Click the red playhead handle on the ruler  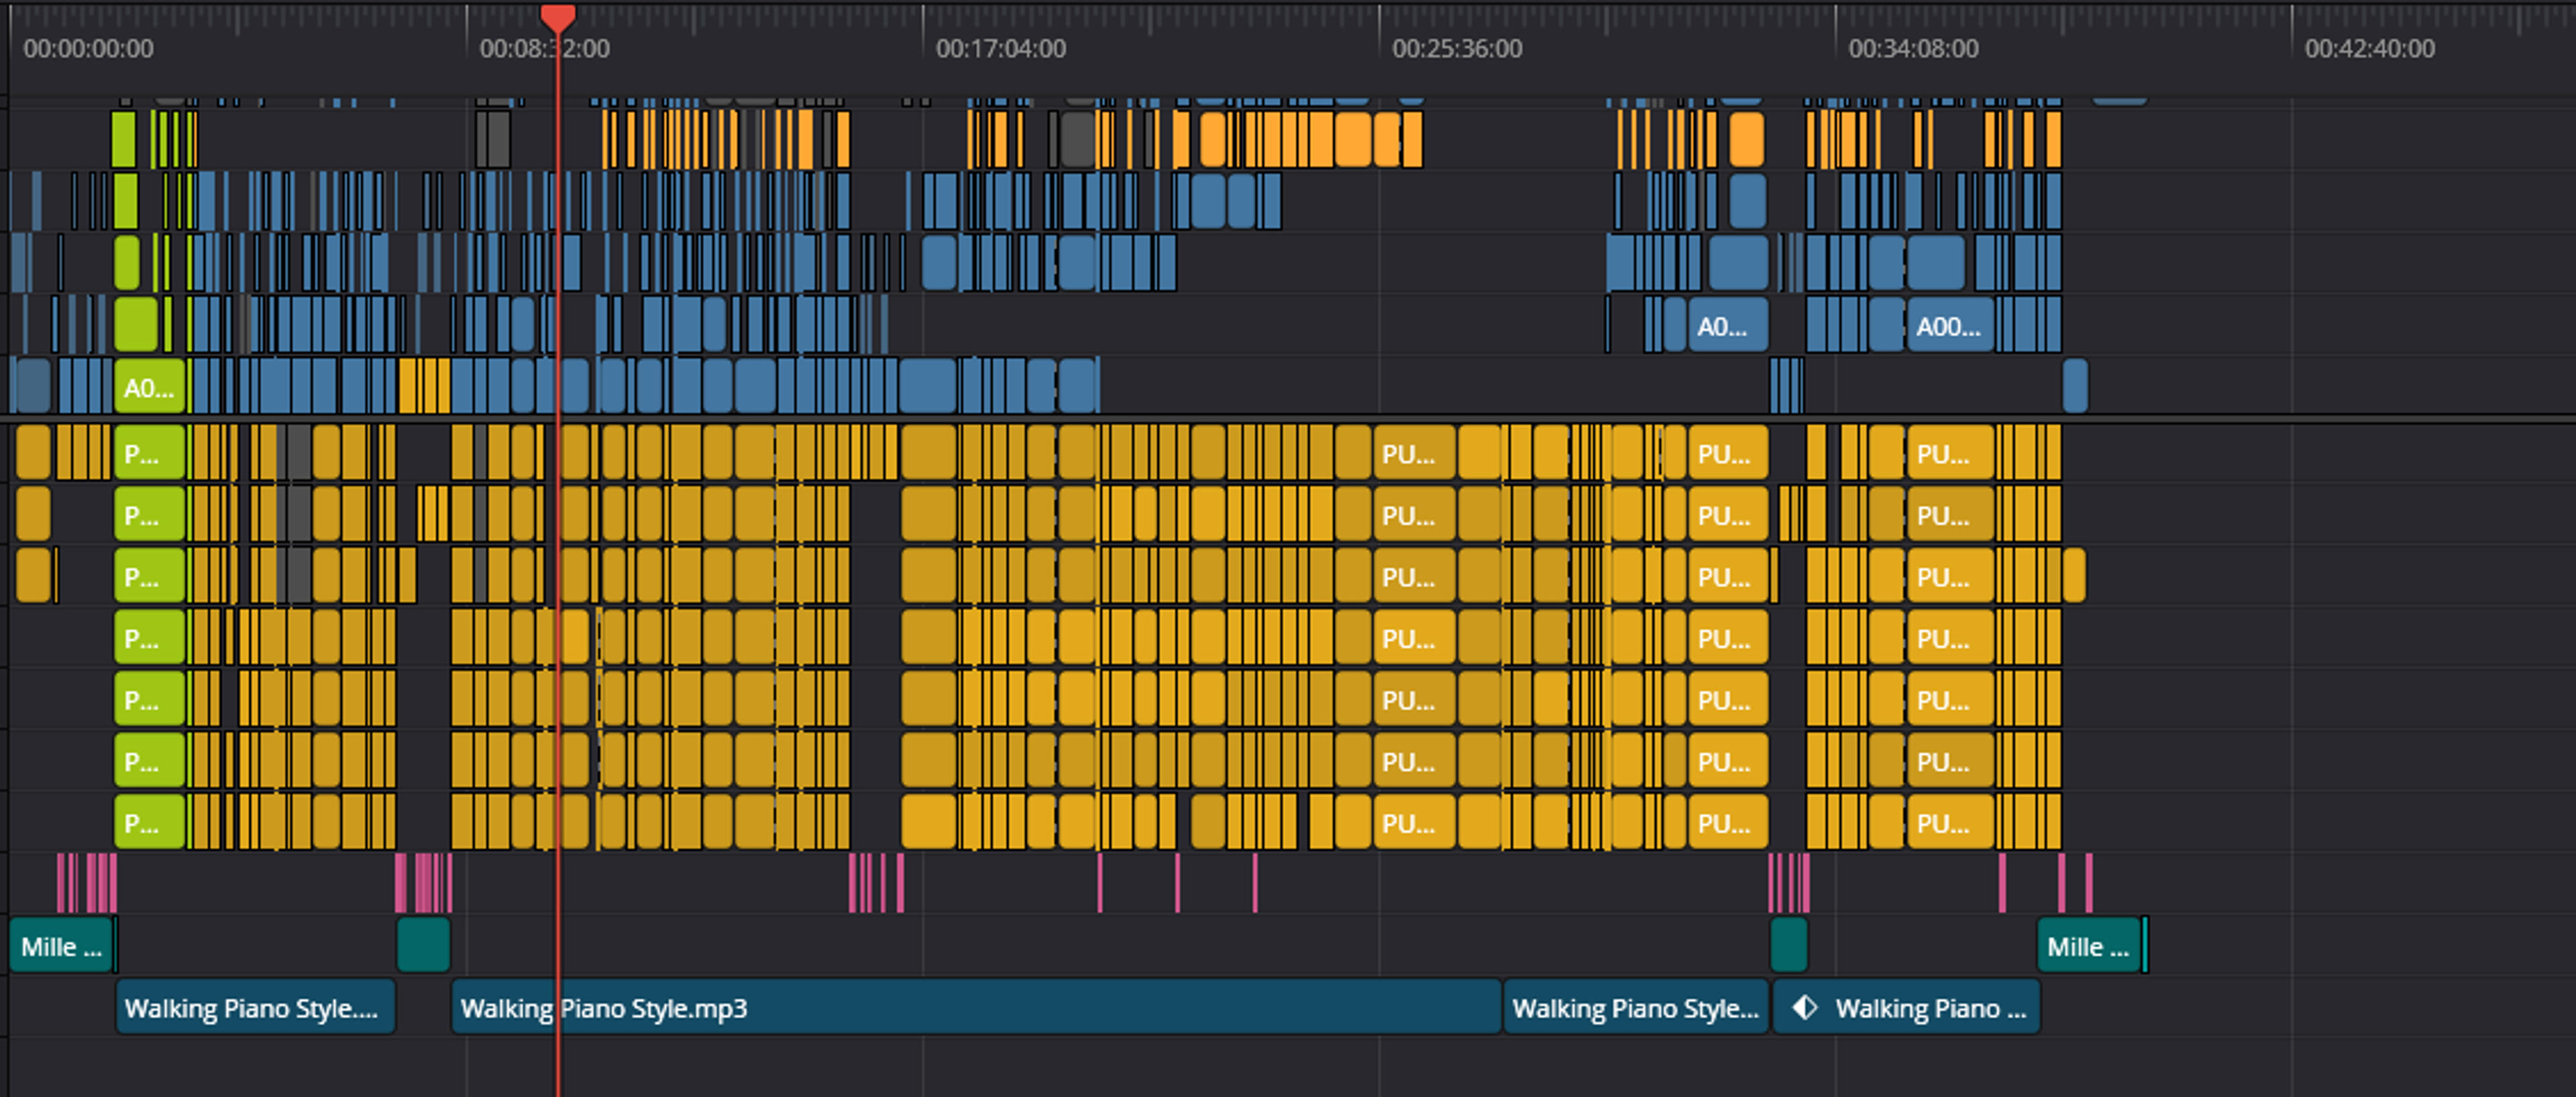[x=558, y=15]
